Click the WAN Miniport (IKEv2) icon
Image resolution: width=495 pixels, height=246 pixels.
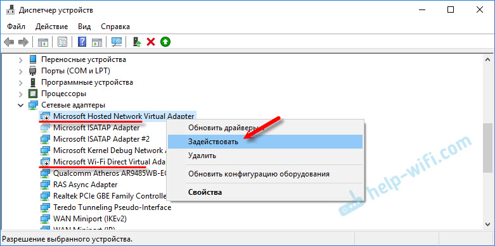pyautogui.click(x=45, y=219)
